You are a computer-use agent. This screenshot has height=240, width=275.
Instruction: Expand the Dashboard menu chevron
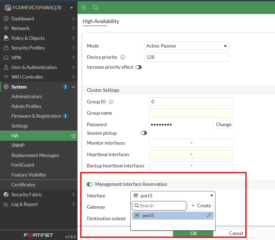[73, 19]
